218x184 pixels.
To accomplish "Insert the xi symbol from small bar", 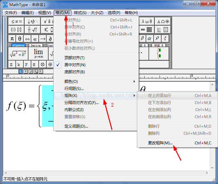I will pos(165,38).
